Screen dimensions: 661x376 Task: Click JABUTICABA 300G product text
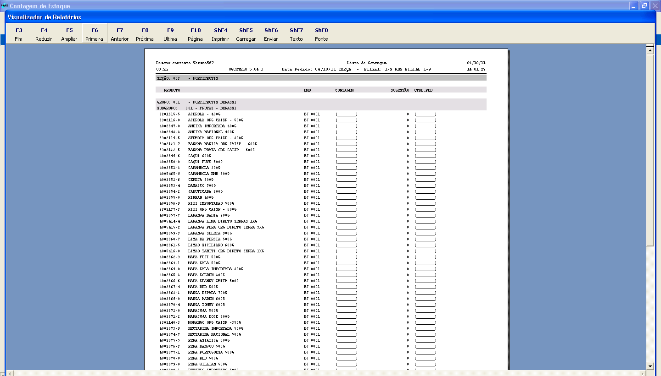[x=205, y=191]
